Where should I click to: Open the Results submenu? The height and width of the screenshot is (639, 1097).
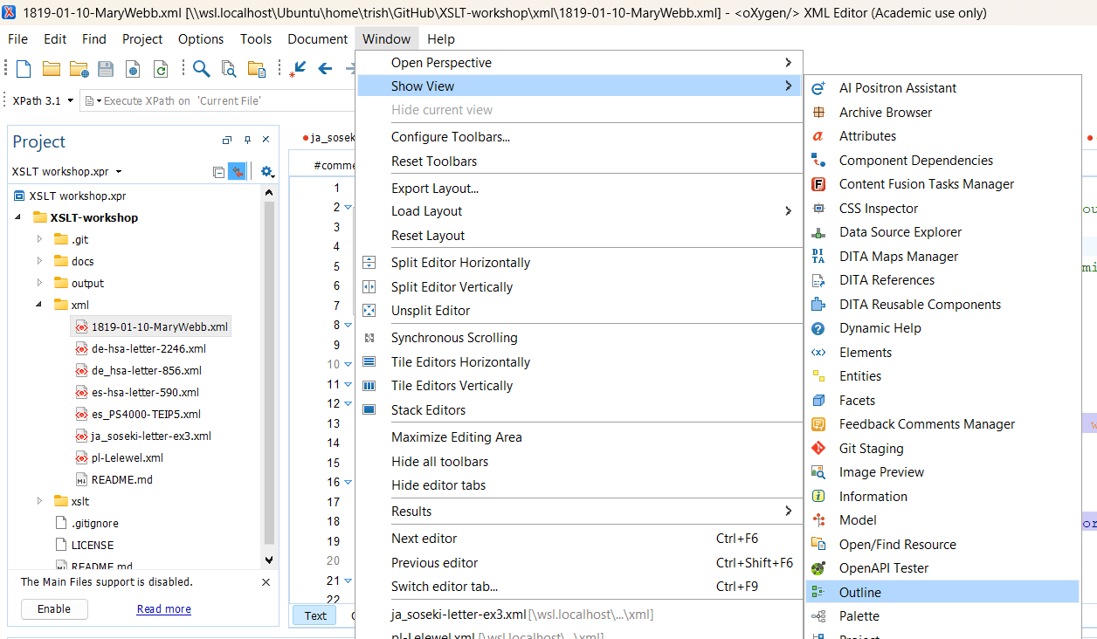[578, 512]
